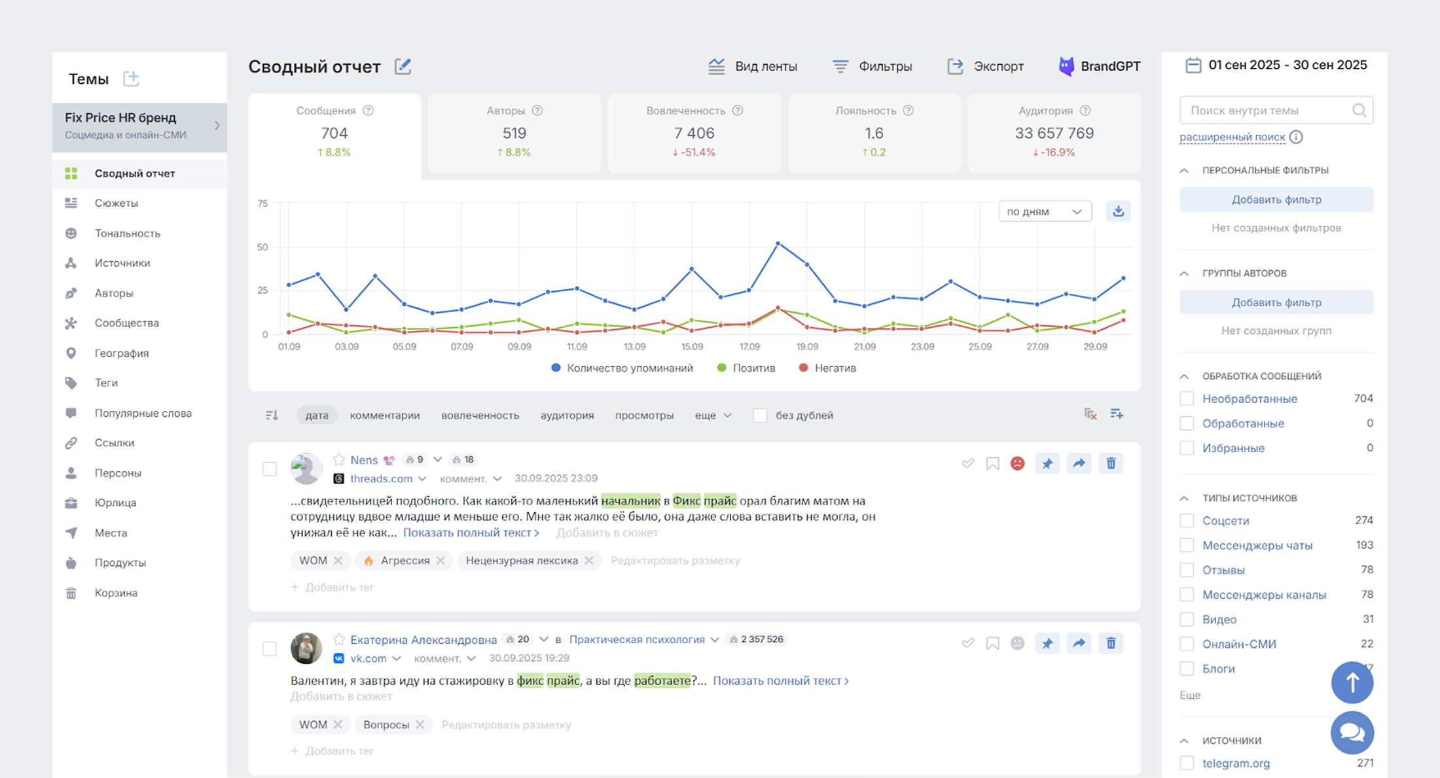Image resolution: width=1440 pixels, height=778 pixels.
Task: Open the chat support bubble
Action: click(1352, 732)
